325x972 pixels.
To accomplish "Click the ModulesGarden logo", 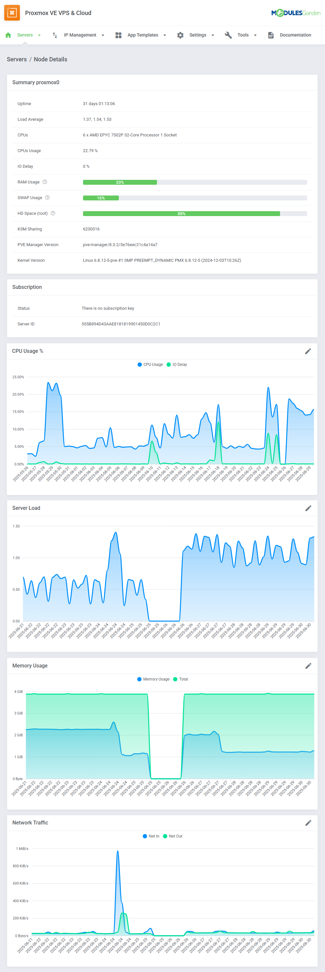I will click(x=296, y=13).
